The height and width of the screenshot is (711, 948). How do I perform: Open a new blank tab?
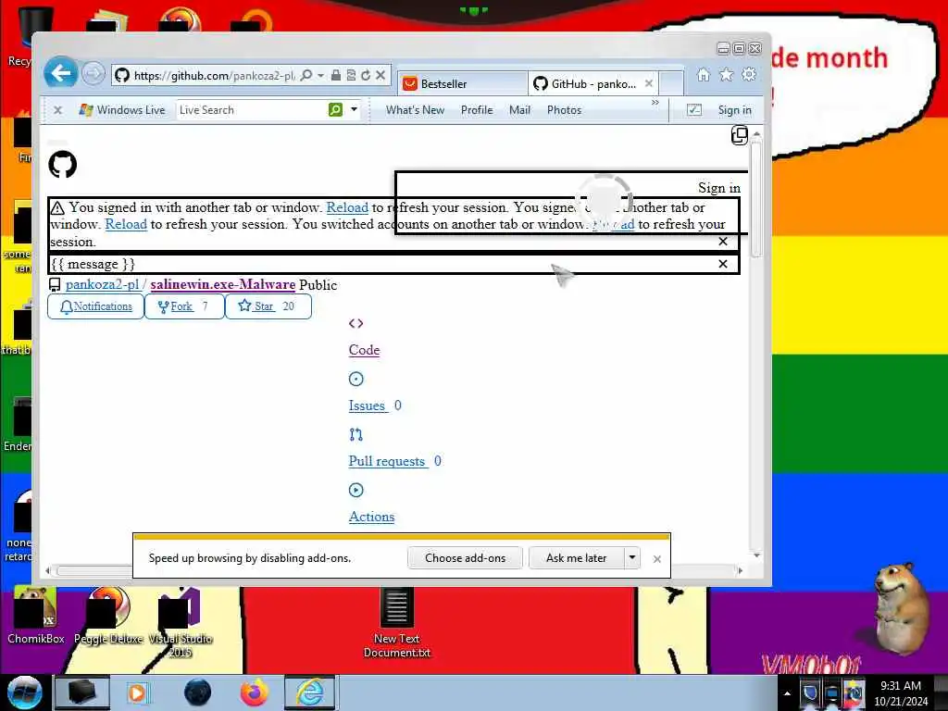pyautogui.click(x=671, y=83)
